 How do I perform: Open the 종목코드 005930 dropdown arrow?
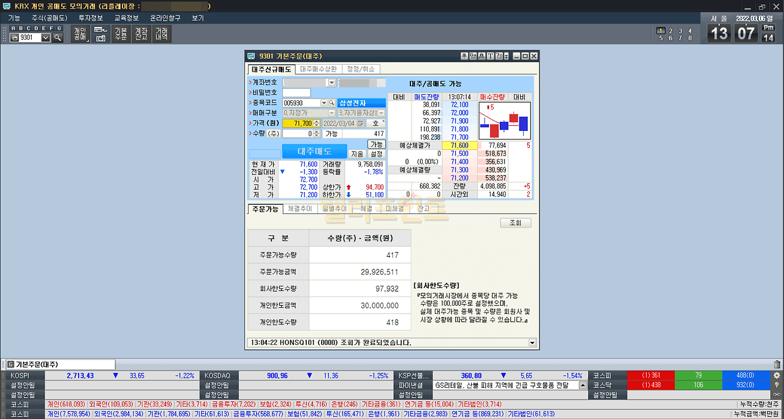point(323,103)
